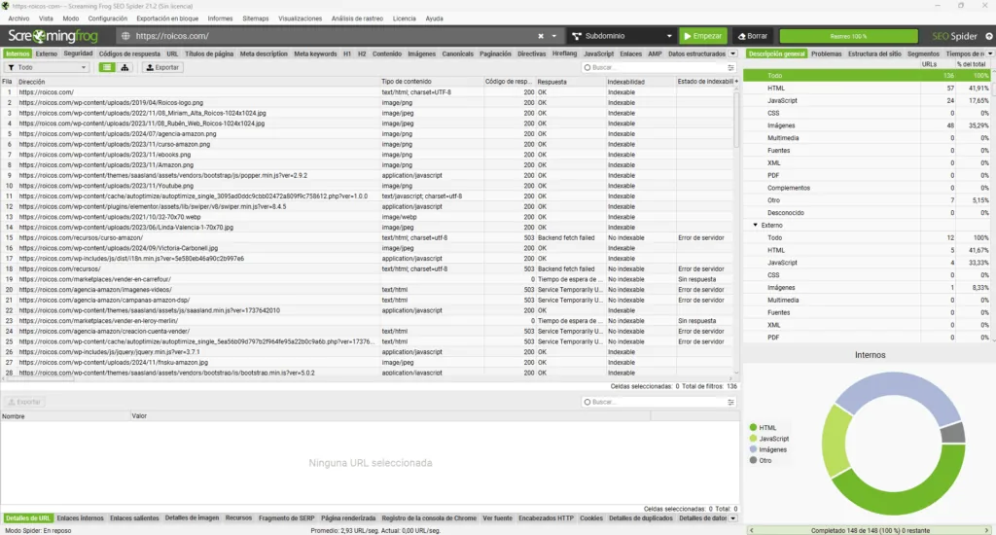Switch to the Códigos de respuesta tab
Viewport: 996px width, 535px height.
[x=129, y=54]
